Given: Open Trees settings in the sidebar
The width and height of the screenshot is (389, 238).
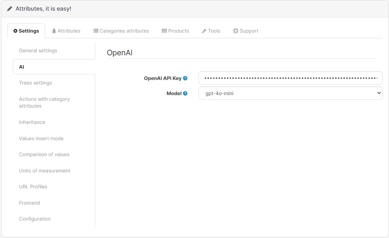Looking at the screenshot, I should (x=36, y=83).
